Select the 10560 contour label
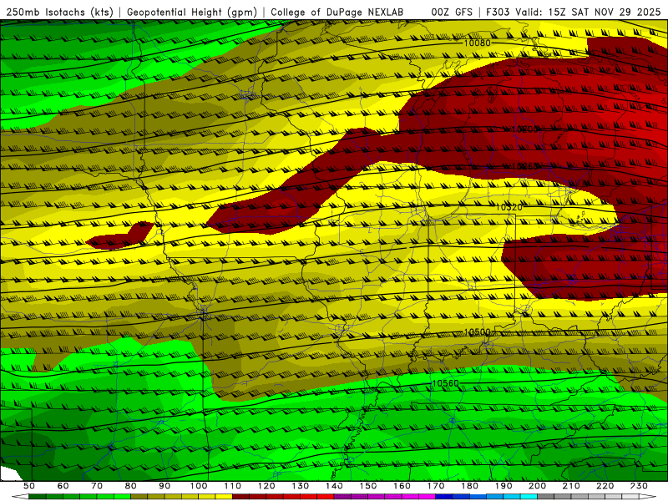The height and width of the screenshot is (501, 668). 446,383
